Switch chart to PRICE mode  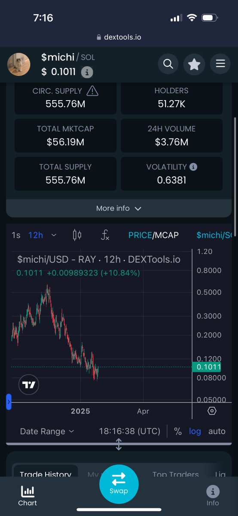[140, 235]
